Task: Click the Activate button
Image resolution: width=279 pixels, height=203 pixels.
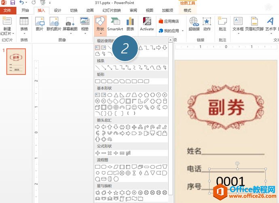Action: pos(147,24)
